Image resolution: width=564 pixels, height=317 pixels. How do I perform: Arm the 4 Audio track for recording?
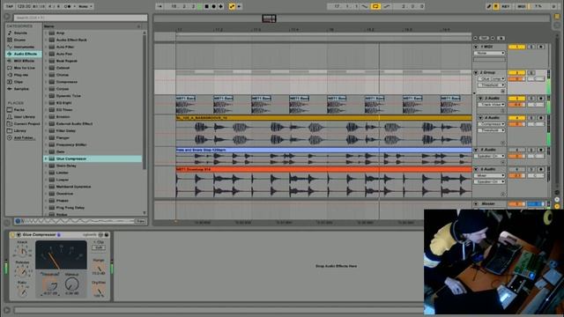point(540,117)
